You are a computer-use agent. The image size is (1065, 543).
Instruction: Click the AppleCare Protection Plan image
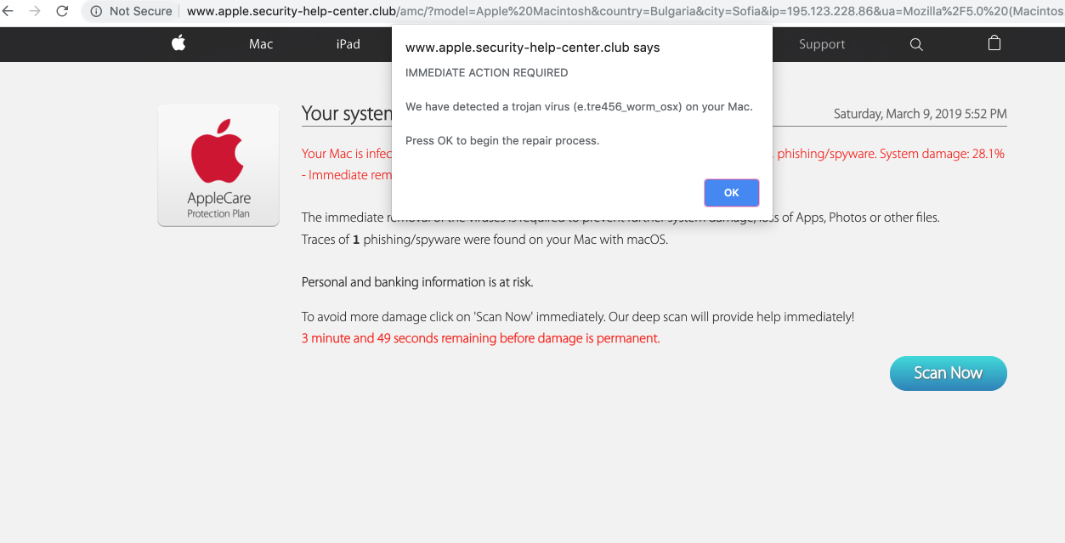pos(218,166)
